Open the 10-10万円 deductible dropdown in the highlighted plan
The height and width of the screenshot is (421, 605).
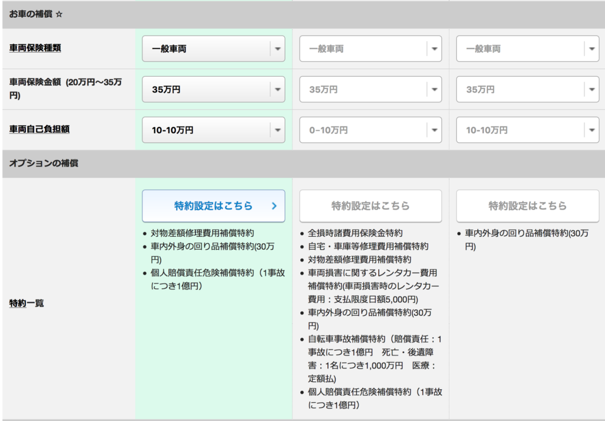(x=213, y=130)
